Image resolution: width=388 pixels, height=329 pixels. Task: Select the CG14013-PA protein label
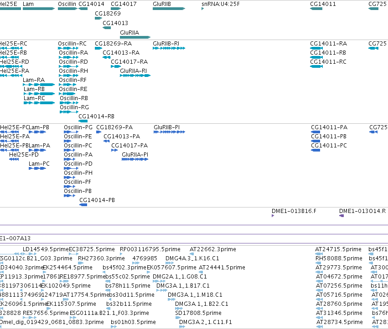click(122, 137)
